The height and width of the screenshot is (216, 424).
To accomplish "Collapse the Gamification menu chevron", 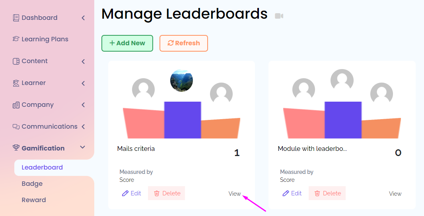I will click(x=83, y=148).
